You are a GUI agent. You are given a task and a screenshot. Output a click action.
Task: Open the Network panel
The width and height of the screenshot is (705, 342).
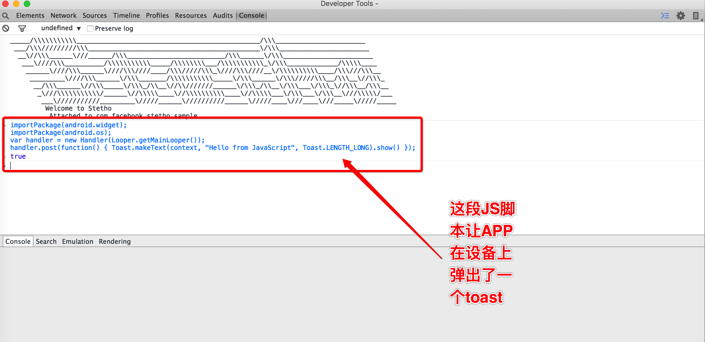point(63,16)
